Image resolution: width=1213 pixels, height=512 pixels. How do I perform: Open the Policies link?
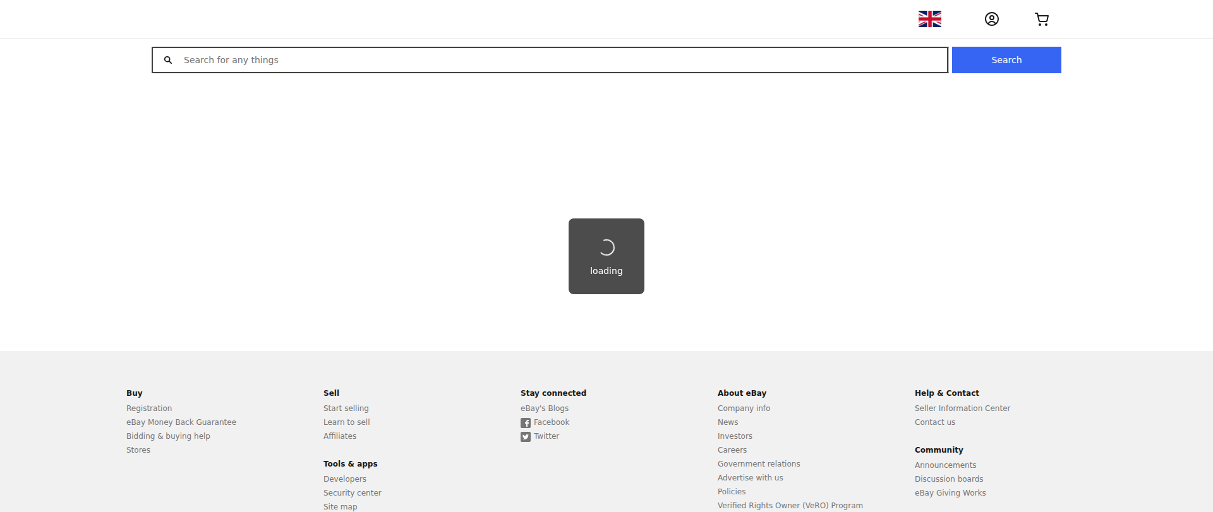click(732, 492)
